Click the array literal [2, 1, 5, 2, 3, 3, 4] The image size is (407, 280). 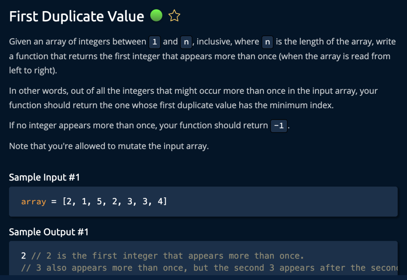tap(114, 202)
